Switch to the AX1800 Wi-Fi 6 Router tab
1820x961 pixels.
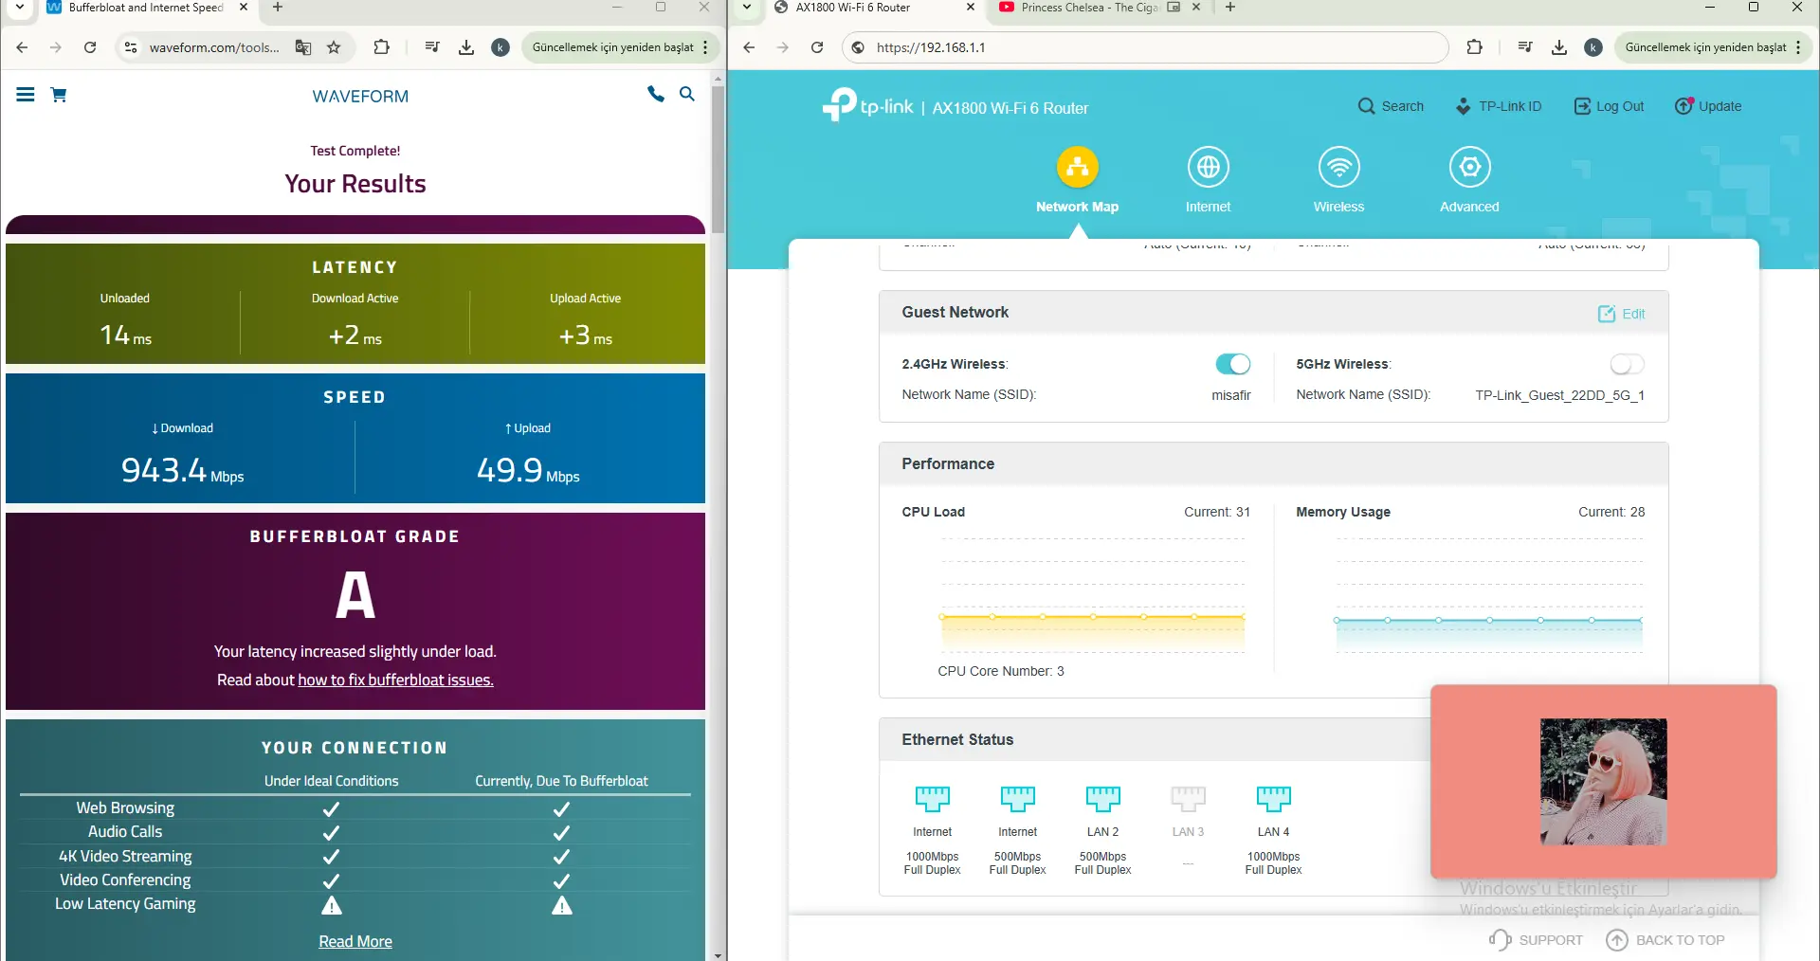tap(853, 8)
